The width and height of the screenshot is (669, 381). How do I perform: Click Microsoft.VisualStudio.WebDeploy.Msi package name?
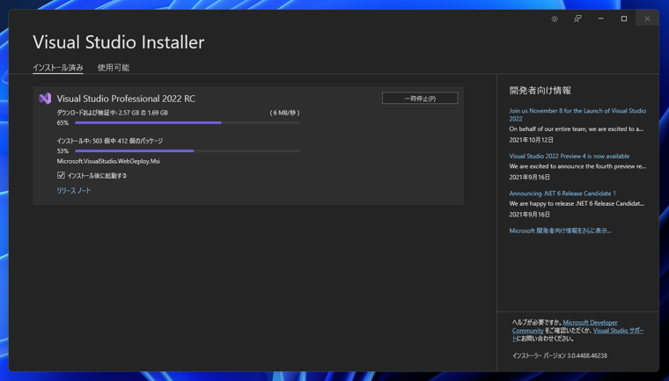coord(108,161)
